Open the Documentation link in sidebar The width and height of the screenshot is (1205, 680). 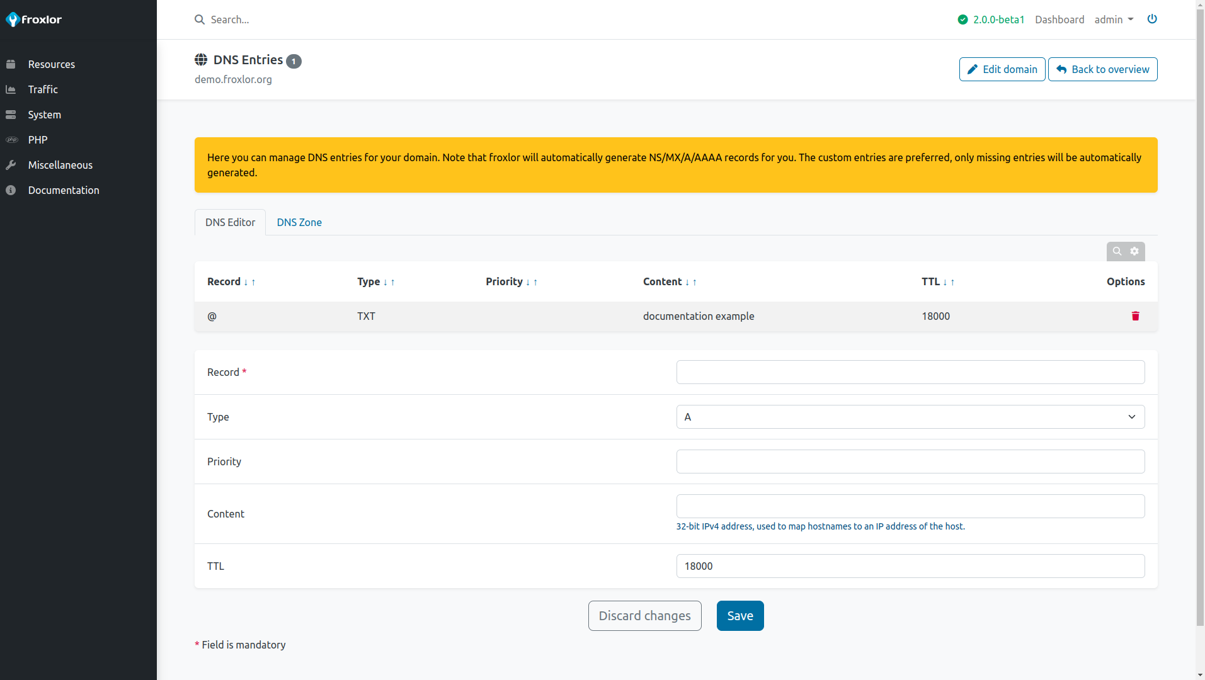64,190
